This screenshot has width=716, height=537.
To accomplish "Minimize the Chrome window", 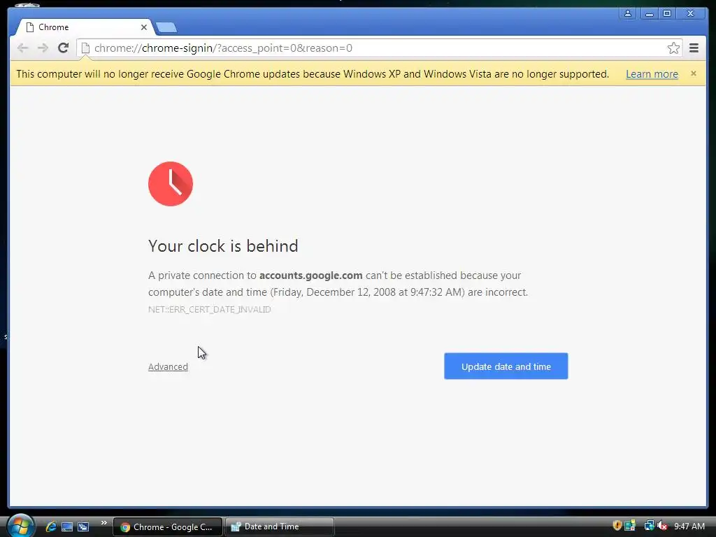I will tap(649, 13).
